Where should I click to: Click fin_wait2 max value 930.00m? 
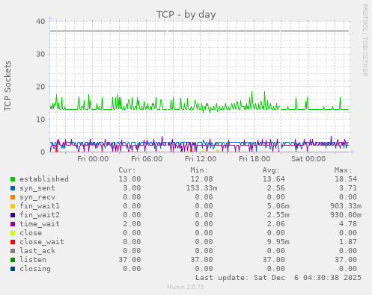coord(346,215)
